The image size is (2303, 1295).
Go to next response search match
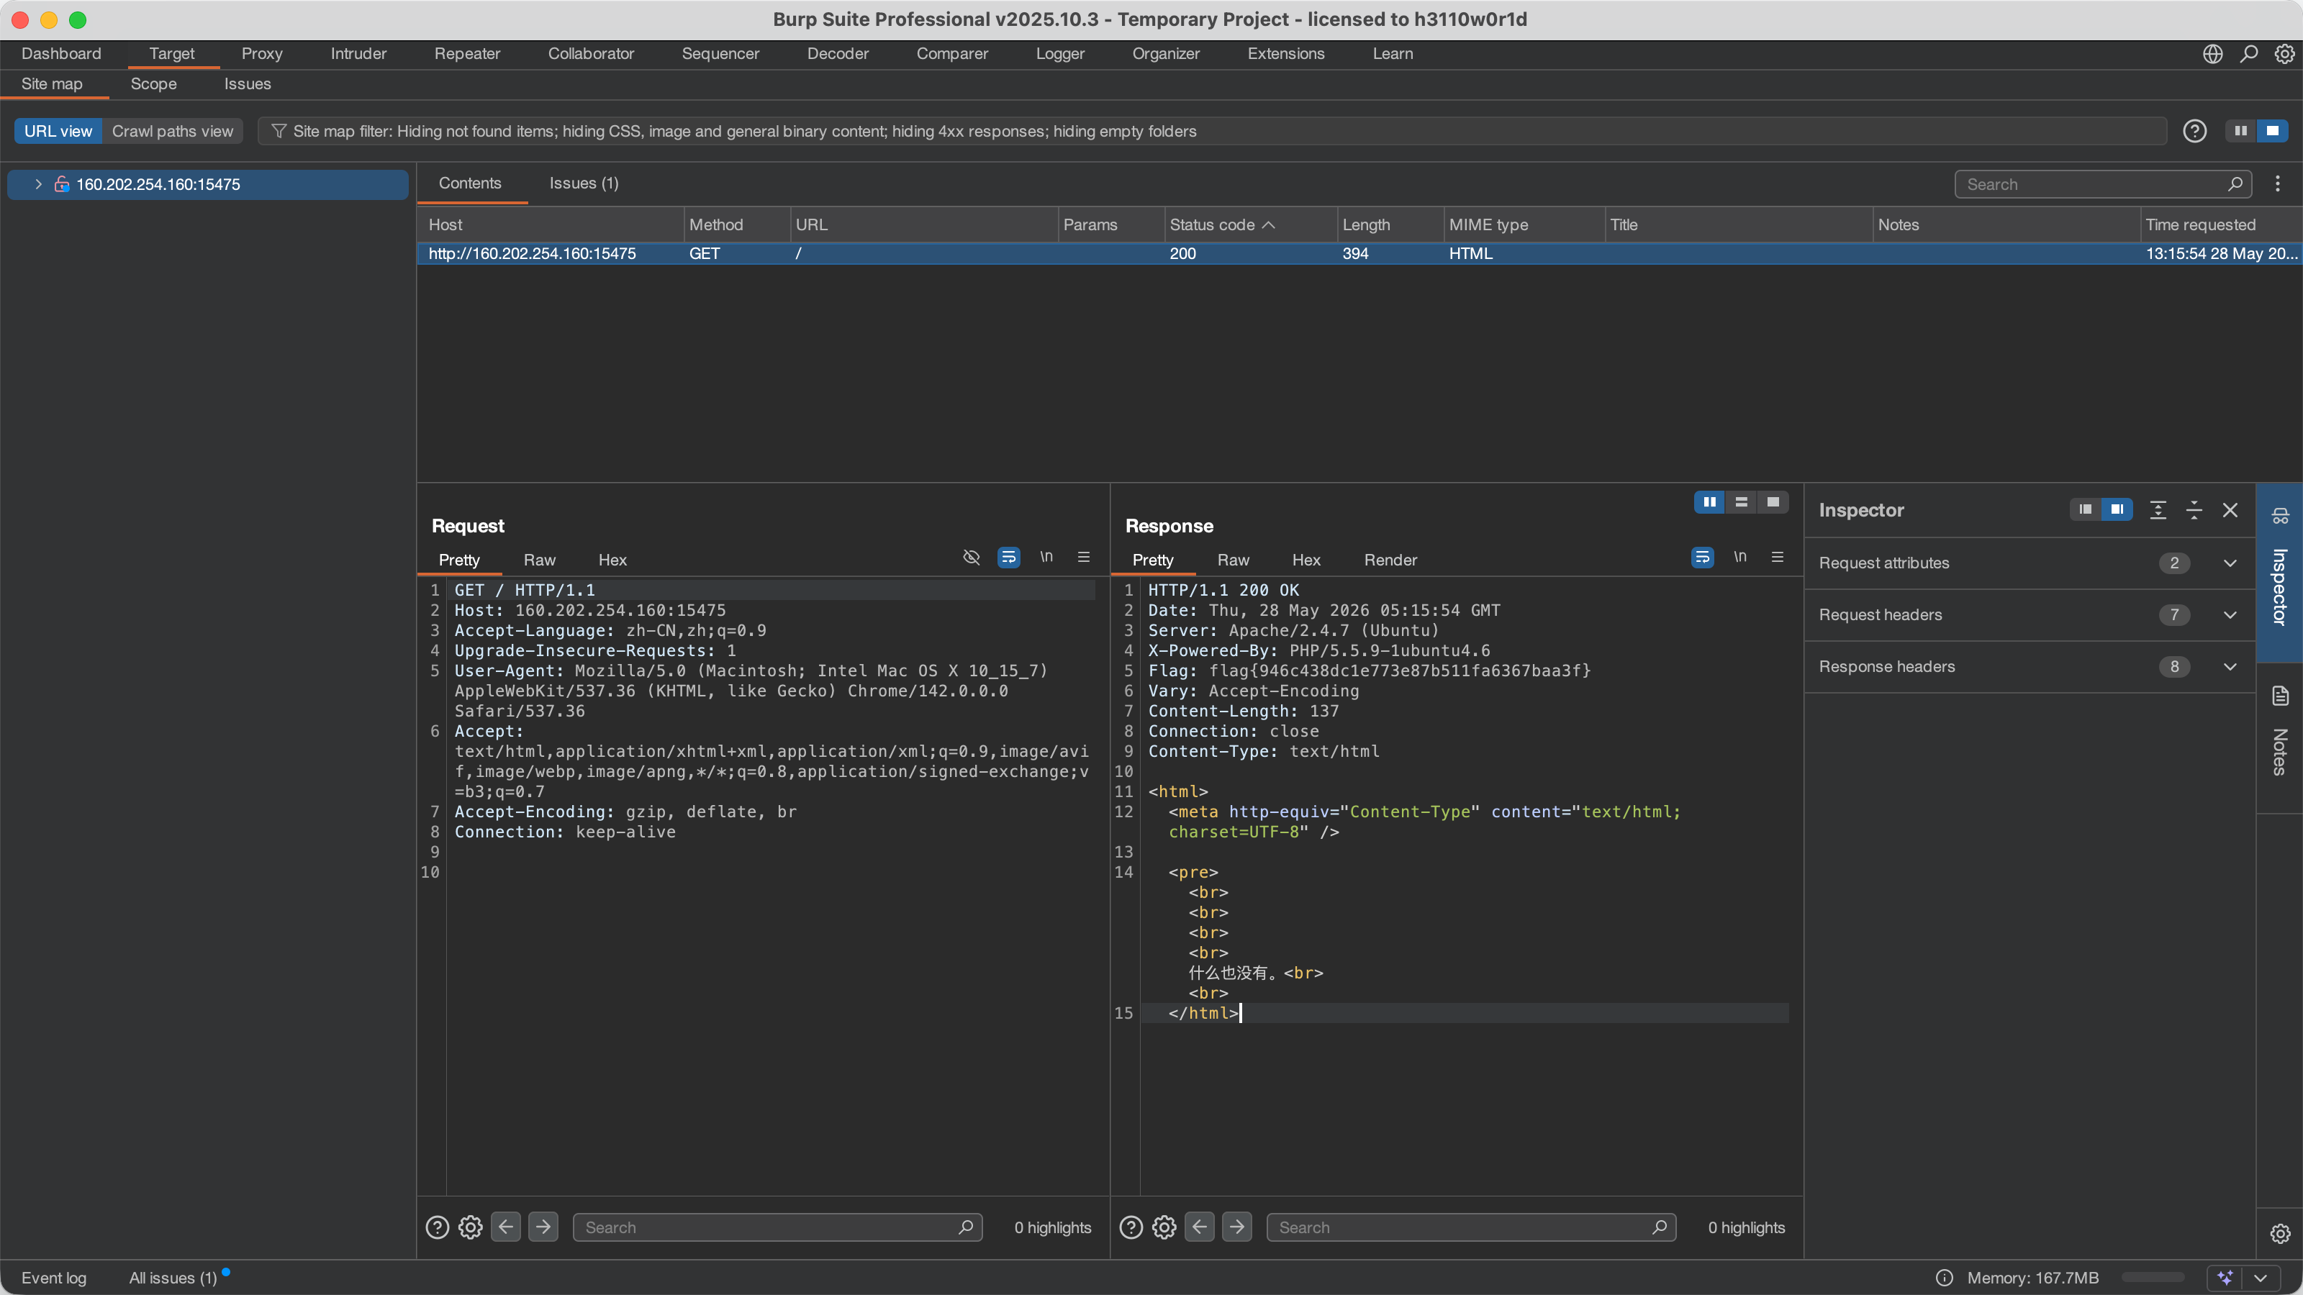click(1236, 1227)
